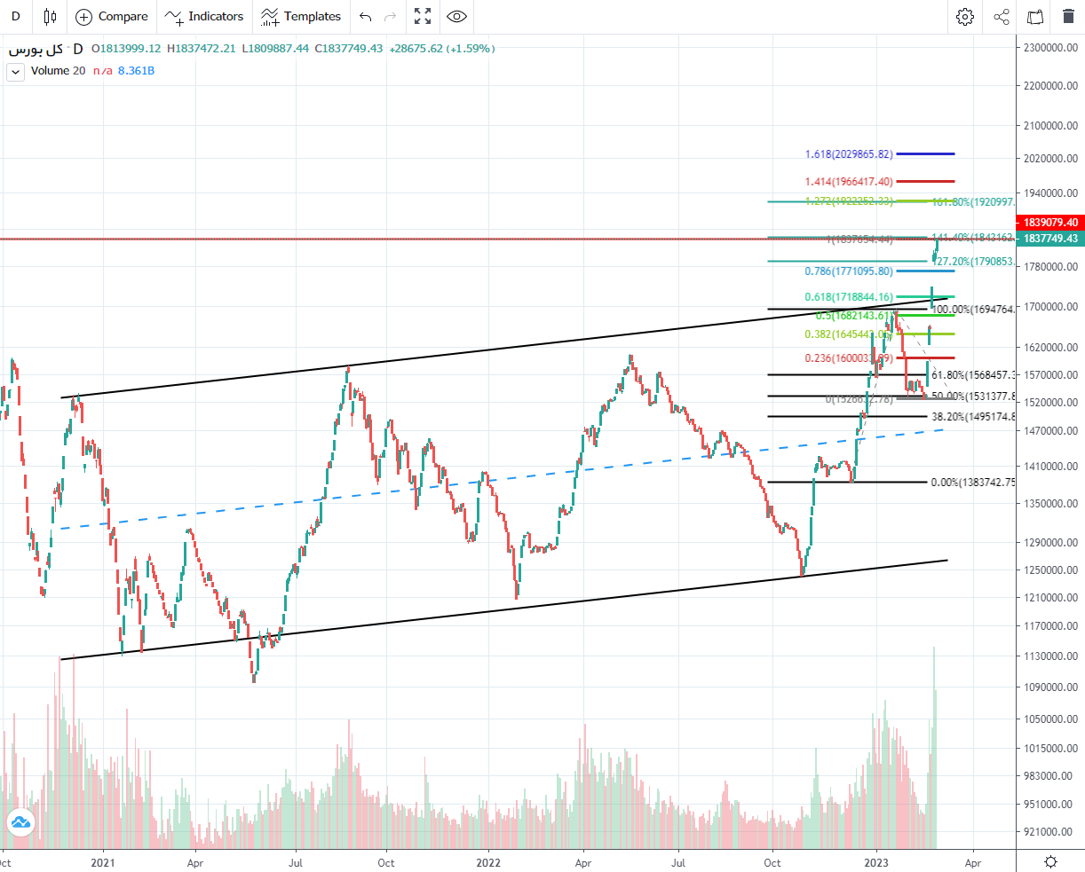Open price scale settings gear at bottom-right

click(1050, 861)
